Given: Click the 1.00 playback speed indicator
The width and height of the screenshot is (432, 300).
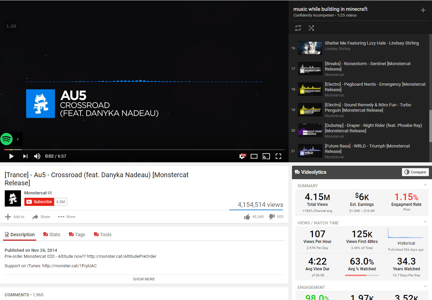Looking at the screenshot, I should 11,26.
